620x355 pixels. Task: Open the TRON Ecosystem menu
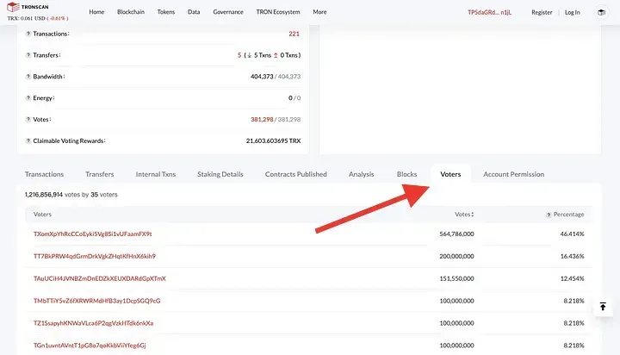(278, 12)
